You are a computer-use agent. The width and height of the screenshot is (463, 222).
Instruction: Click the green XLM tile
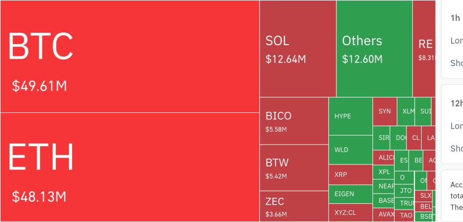point(406,111)
